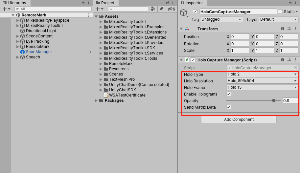
Task: Select the MixedRealityToolkit.Examples folder
Action: [137, 27]
